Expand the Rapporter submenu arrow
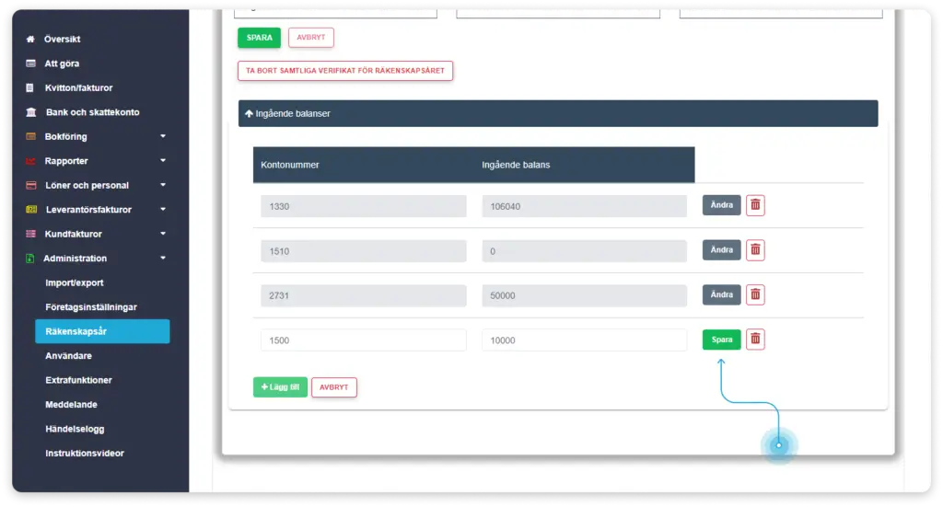943x507 pixels. point(163,161)
